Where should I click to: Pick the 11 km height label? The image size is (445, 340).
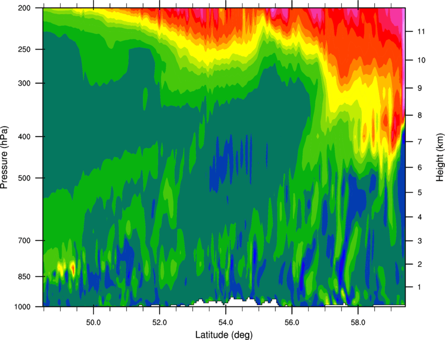[x=421, y=31]
